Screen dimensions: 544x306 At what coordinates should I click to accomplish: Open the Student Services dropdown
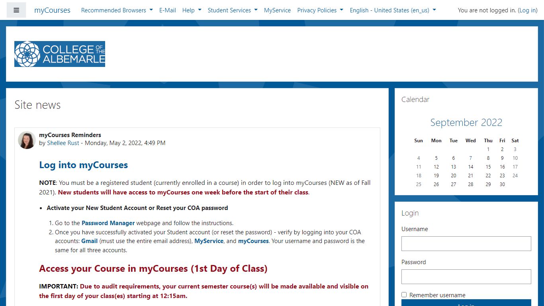coord(233,10)
